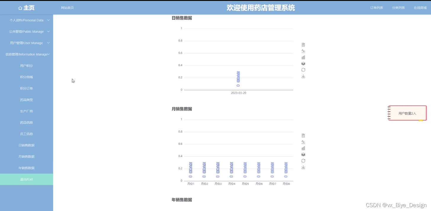Click the 日销售数据 chart heading
Image resolution: width=431 pixels, height=211 pixels.
coord(182,18)
